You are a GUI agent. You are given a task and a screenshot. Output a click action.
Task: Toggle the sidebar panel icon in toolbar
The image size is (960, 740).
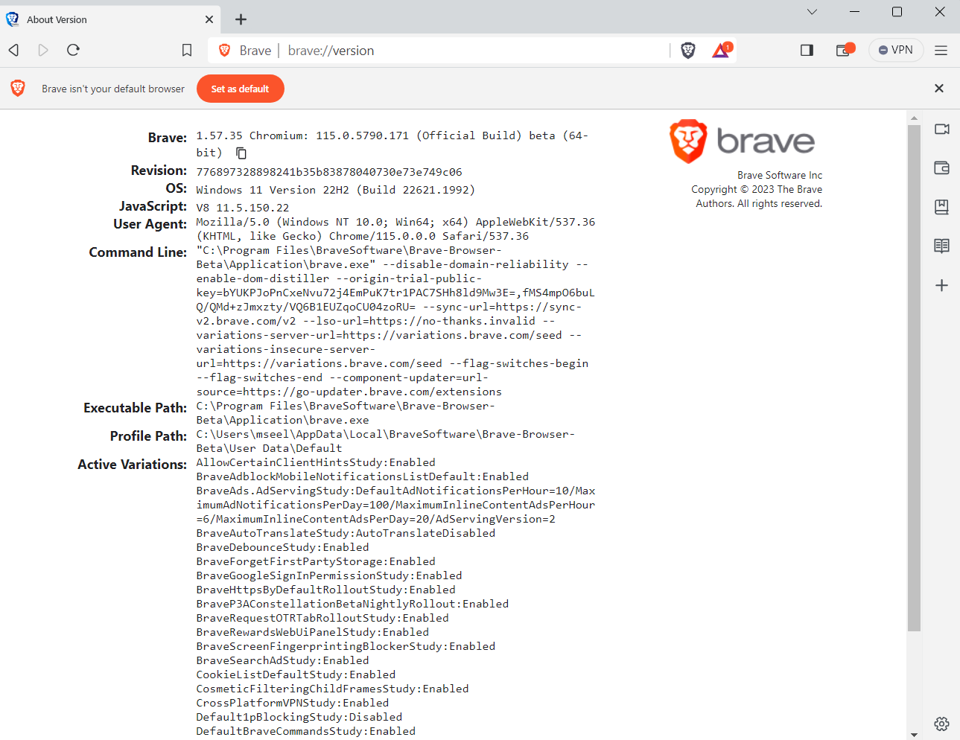click(807, 50)
